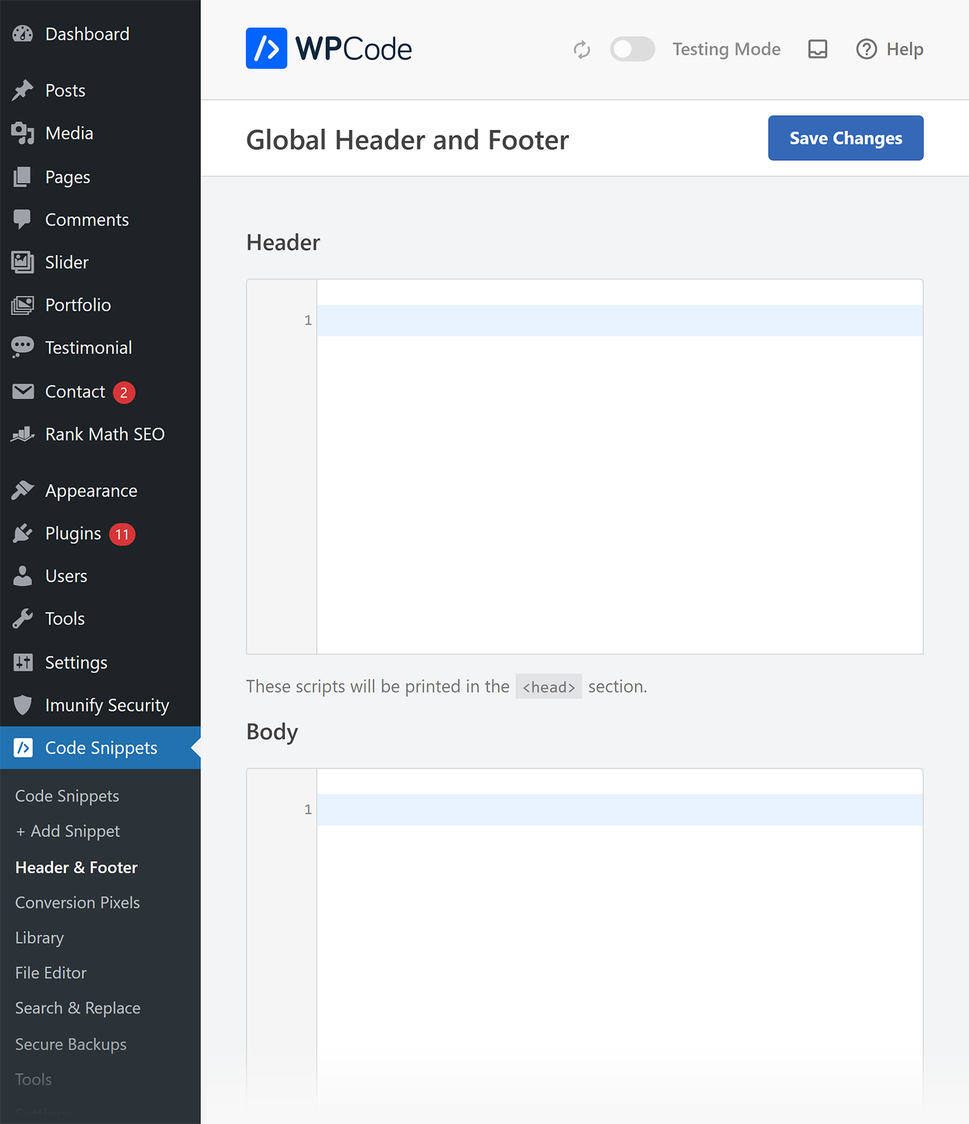The height and width of the screenshot is (1124, 969).
Task: Open Search & Replace submenu item
Action: 78,1008
